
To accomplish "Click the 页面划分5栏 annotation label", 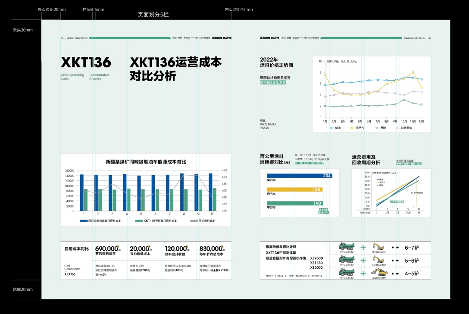I will (153, 15).
